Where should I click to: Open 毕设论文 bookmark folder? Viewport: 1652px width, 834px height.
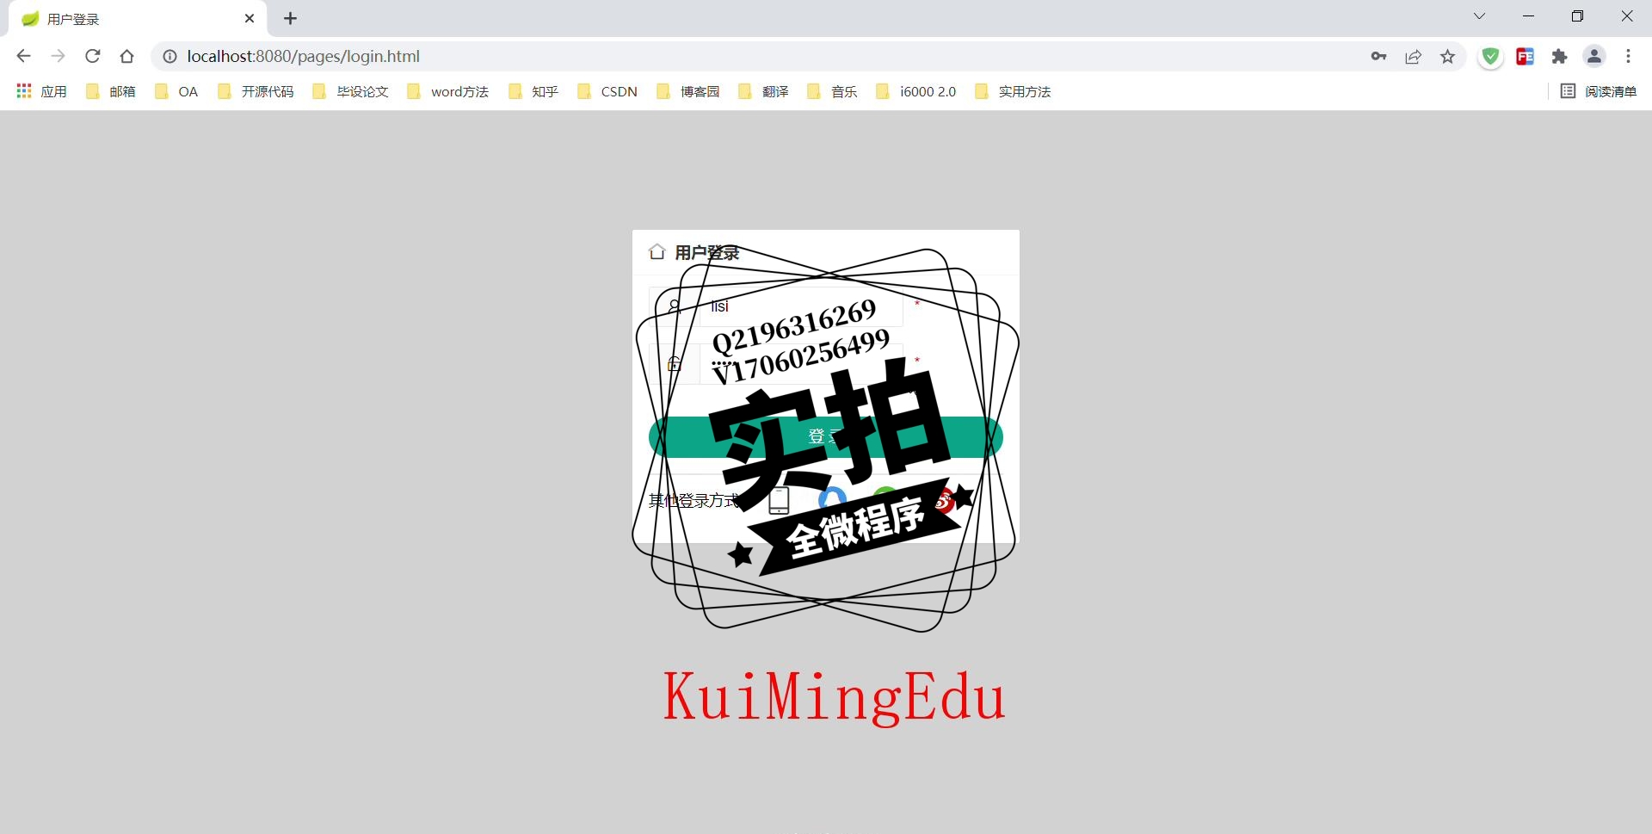pos(350,91)
